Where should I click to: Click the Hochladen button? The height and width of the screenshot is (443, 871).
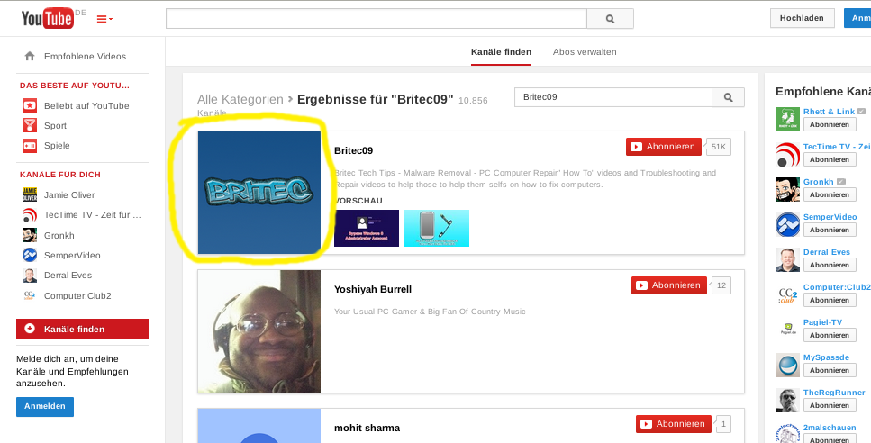(803, 18)
